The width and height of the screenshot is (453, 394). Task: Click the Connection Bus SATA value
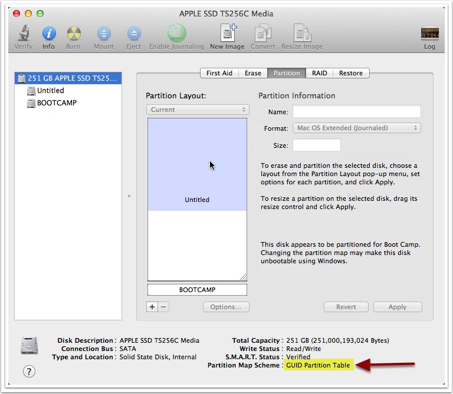[128, 349]
